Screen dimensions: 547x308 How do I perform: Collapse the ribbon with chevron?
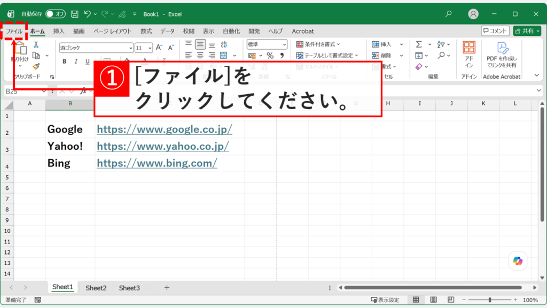pos(536,75)
